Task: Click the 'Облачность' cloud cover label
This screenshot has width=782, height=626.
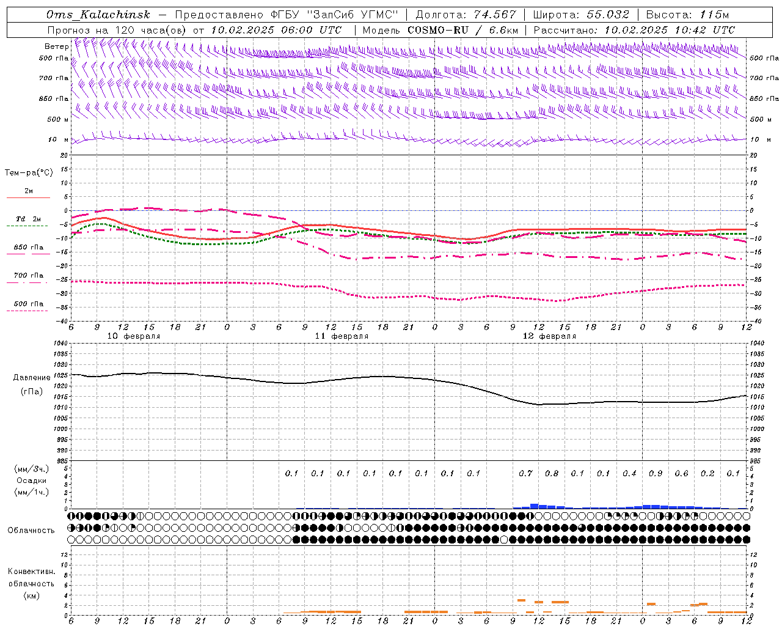Action: tap(31, 531)
